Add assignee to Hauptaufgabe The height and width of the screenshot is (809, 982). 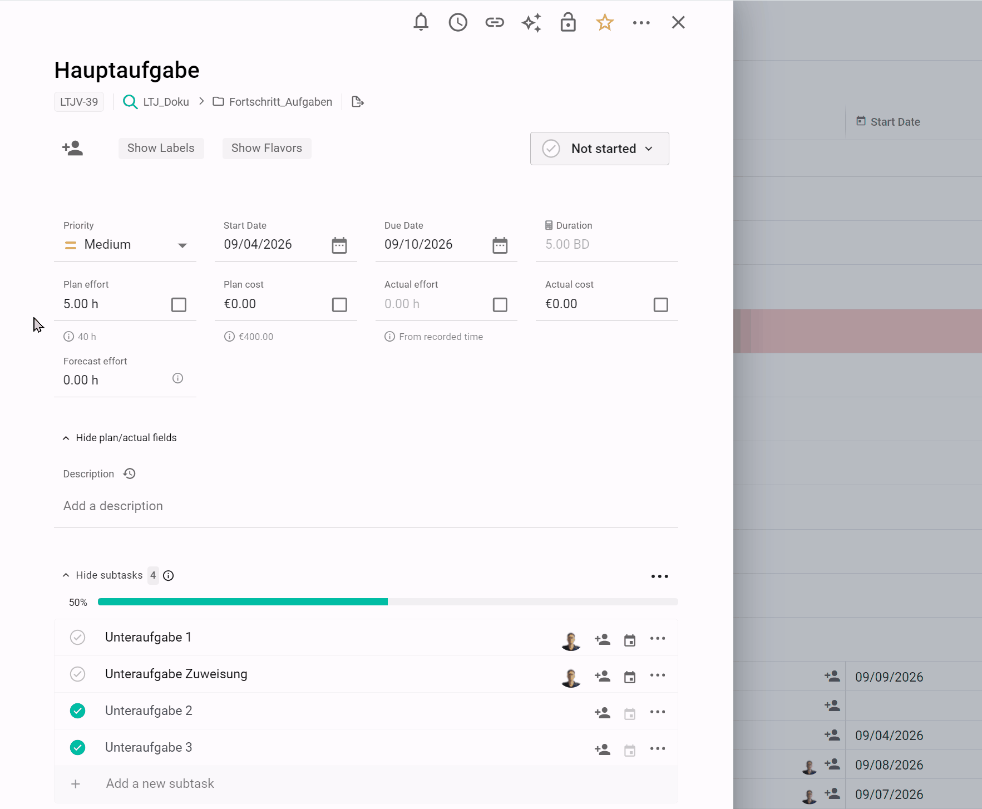[x=72, y=148]
